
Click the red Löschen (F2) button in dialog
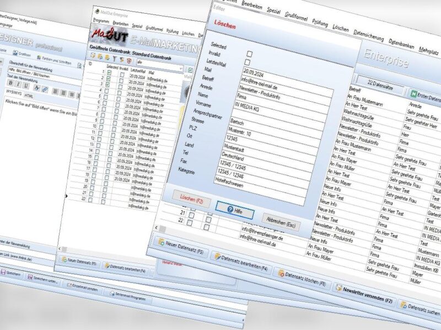click(x=191, y=199)
